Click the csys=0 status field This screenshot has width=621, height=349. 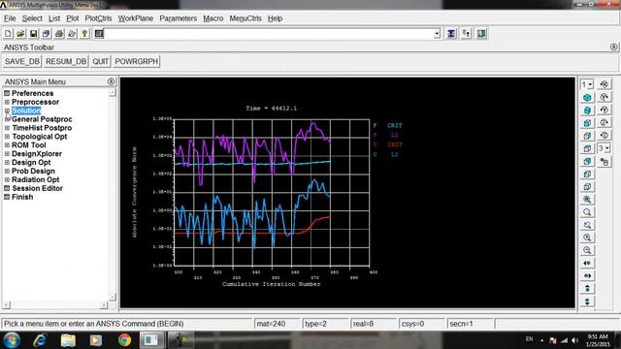(x=422, y=324)
